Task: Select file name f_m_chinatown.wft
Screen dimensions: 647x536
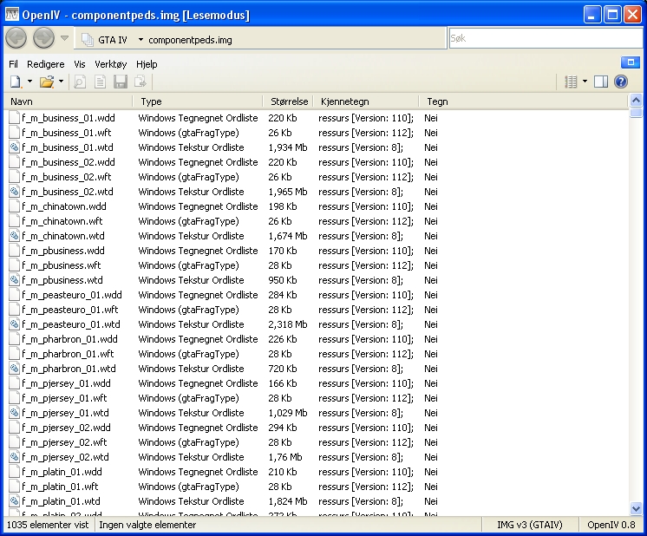Action: pos(62,221)
